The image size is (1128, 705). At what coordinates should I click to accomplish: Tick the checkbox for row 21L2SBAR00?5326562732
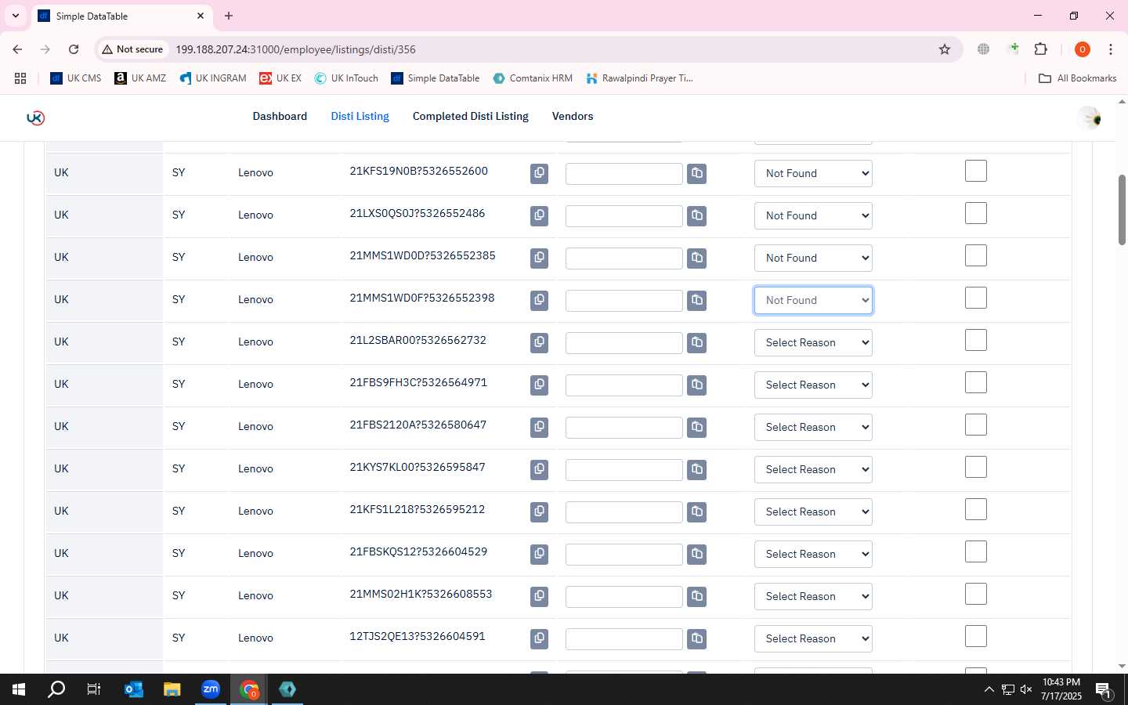[x=976, y=340]
